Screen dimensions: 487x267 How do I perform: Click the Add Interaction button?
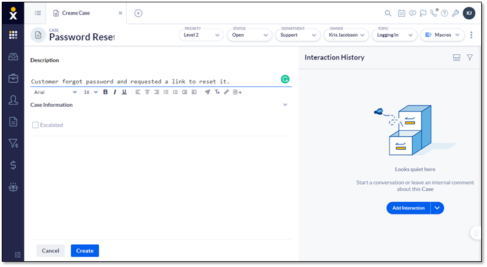coord(408,208)
